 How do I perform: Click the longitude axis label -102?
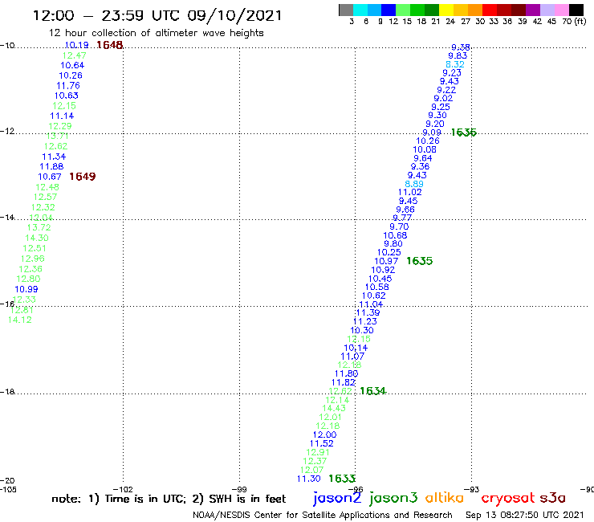click(123, 489)
